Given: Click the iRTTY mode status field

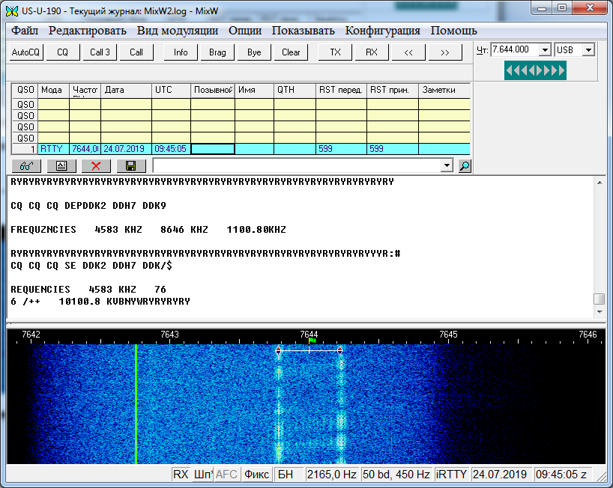Looking at the screenshot, I should coord(451,475).
